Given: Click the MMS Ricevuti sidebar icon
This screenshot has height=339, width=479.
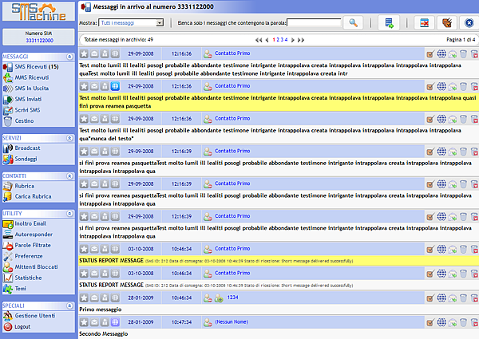Looking at the screenshot, I should pos(8,78).
